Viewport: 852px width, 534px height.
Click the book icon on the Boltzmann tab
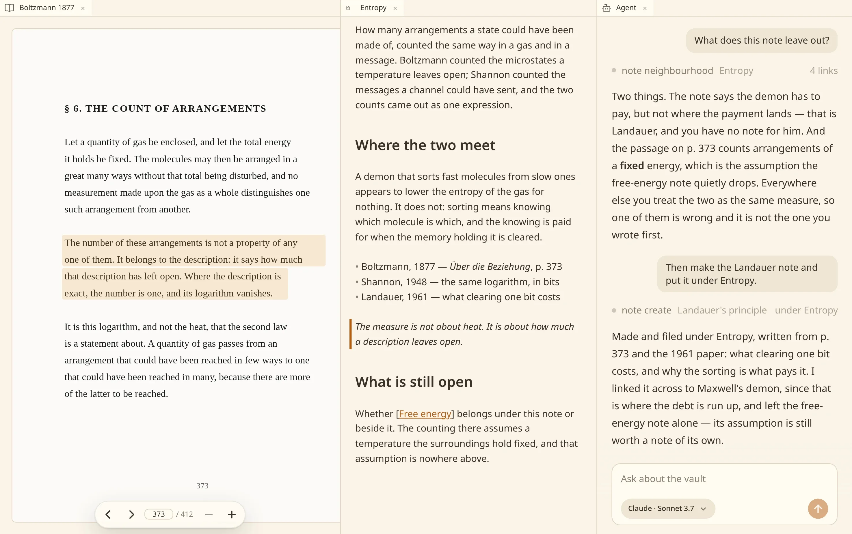[10, 8]
